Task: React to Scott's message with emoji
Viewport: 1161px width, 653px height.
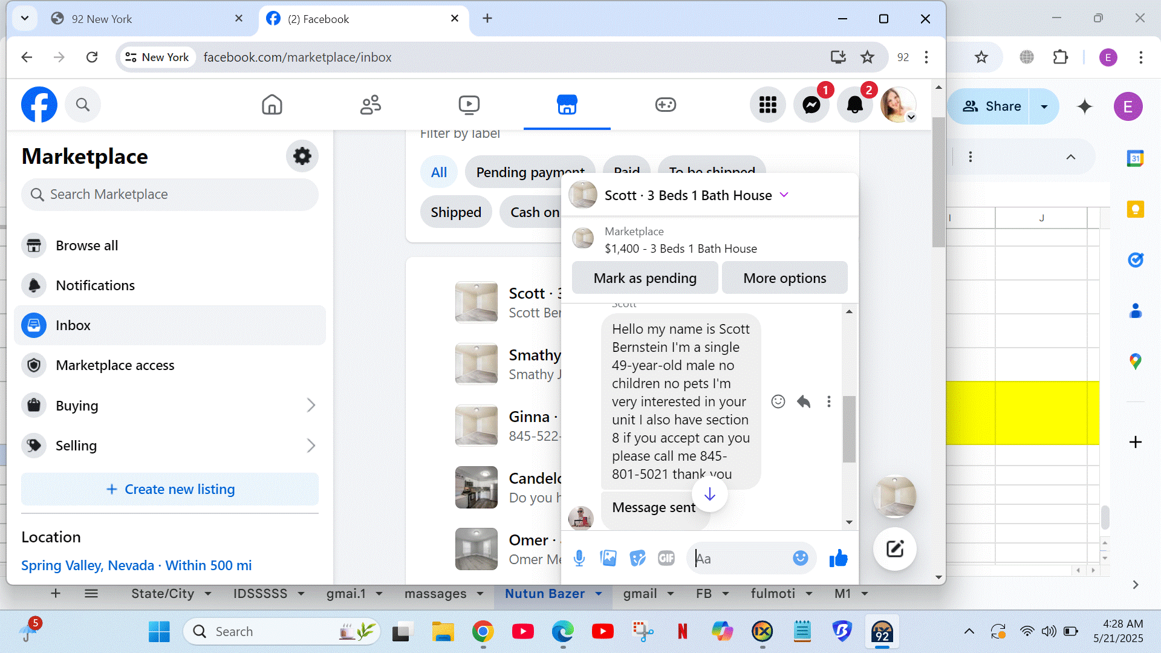Action: [x=778, y=401]
